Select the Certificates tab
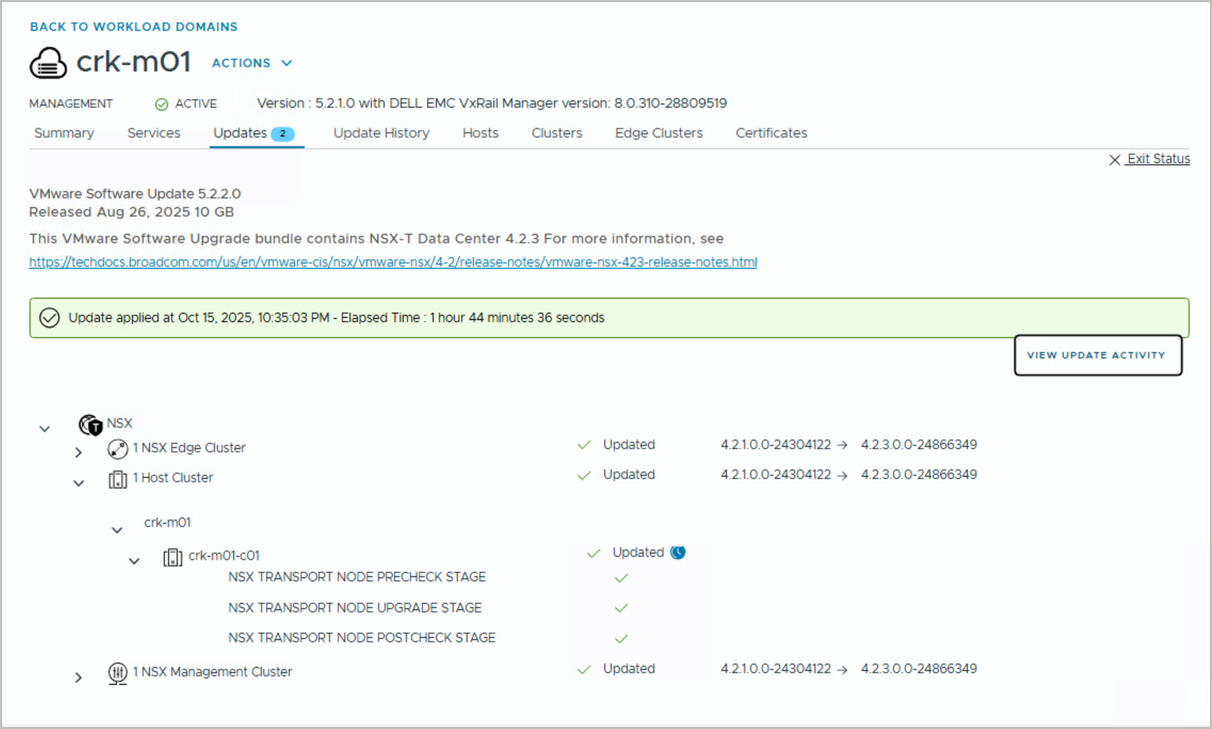 point(771,133)
